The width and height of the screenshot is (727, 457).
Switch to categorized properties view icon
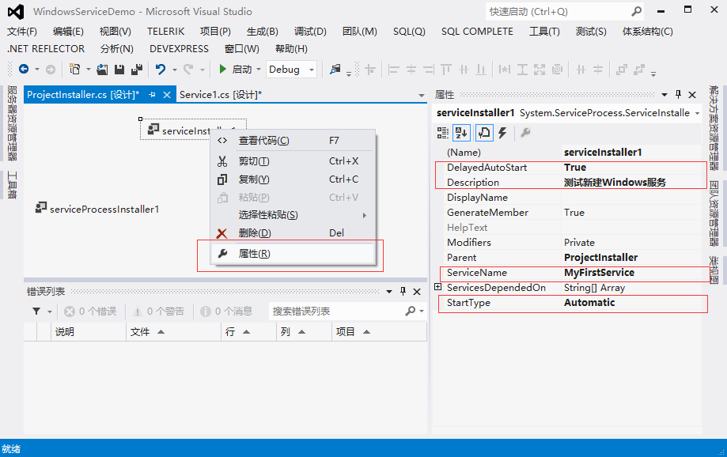(444, 133)
